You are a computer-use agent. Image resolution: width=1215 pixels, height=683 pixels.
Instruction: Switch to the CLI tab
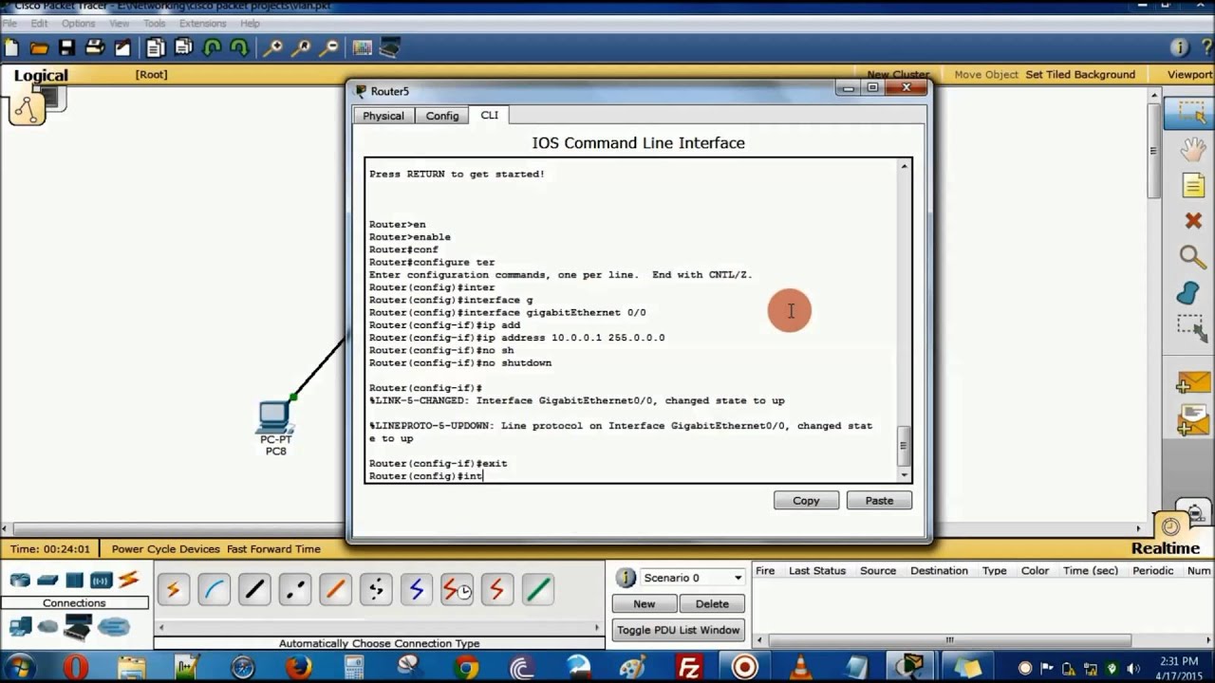489,115
